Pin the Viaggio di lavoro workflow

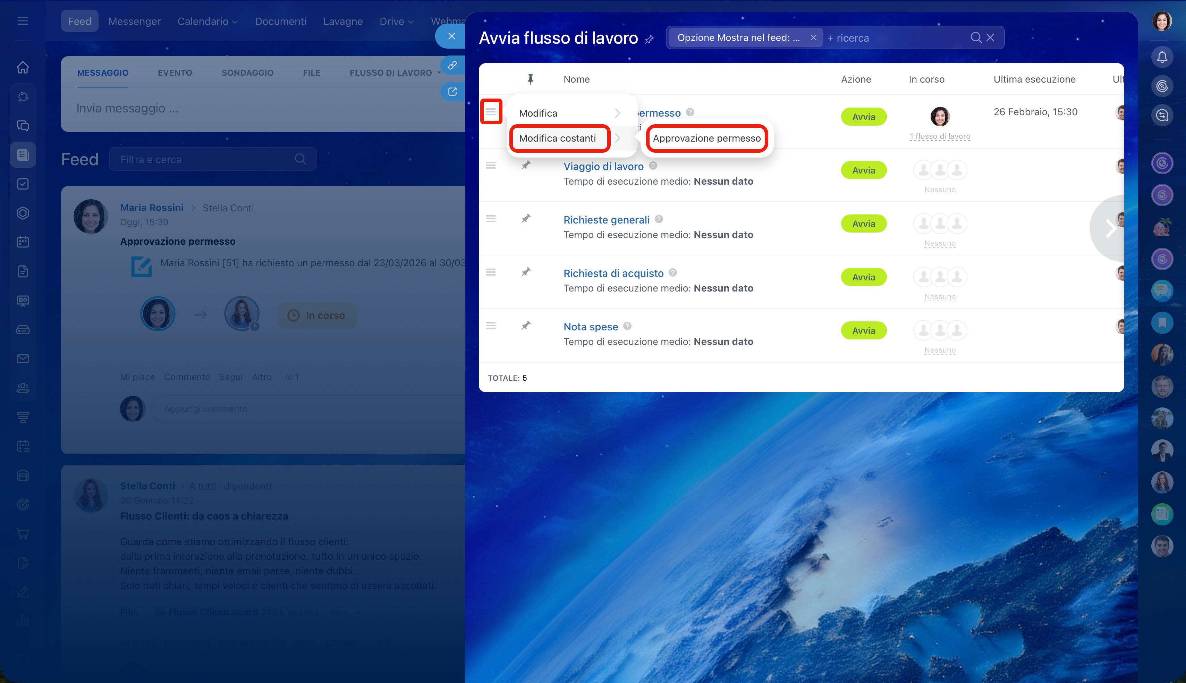pos(526,165)
